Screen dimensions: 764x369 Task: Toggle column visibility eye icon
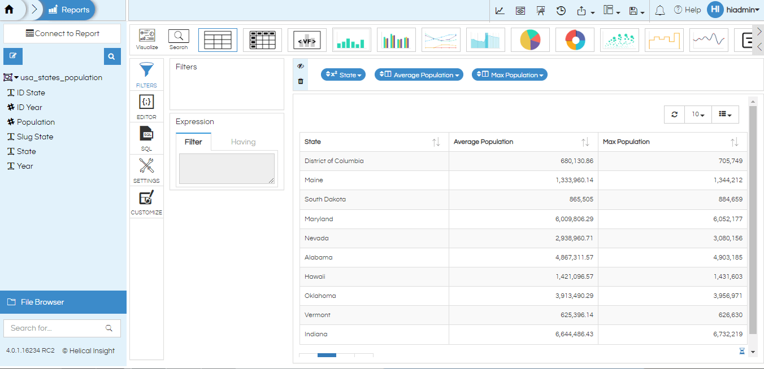tap(301, 66)
